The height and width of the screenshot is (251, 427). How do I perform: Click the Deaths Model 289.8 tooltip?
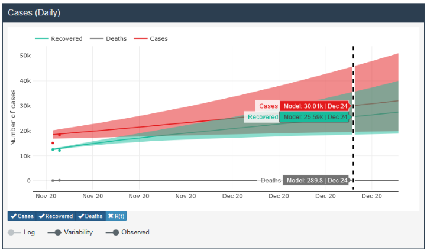pos(317,180)
